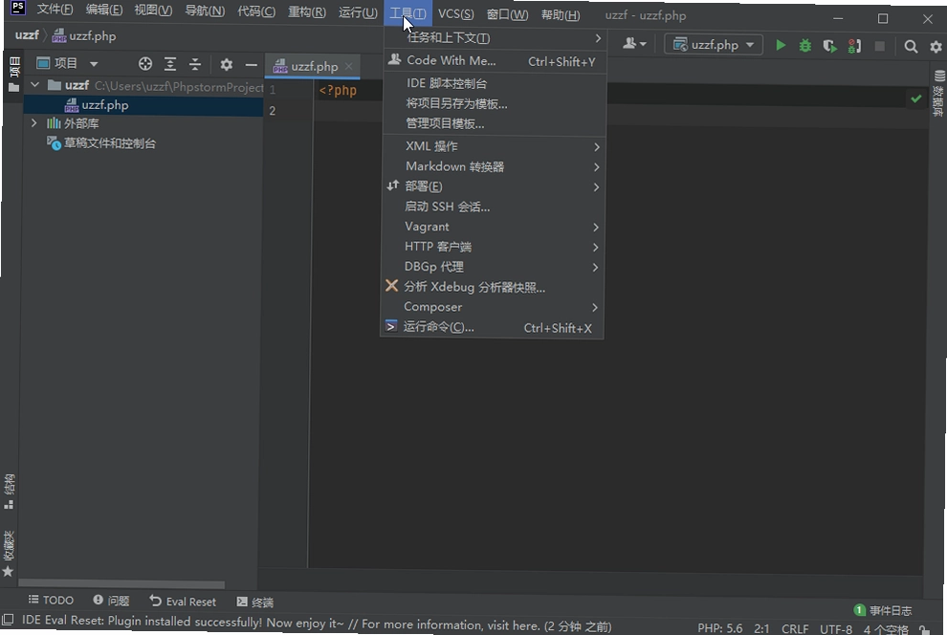Change UTF-8 encoding in status bar

pos(836,629)
